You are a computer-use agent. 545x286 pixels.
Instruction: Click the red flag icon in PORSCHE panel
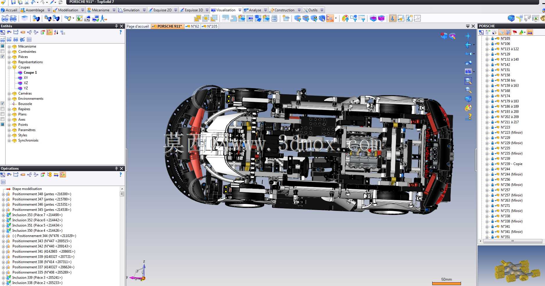515,32
